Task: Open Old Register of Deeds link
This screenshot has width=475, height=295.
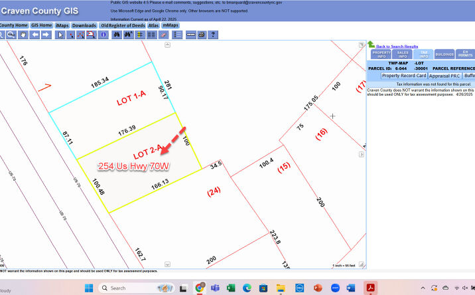Action: pos(123,25)
